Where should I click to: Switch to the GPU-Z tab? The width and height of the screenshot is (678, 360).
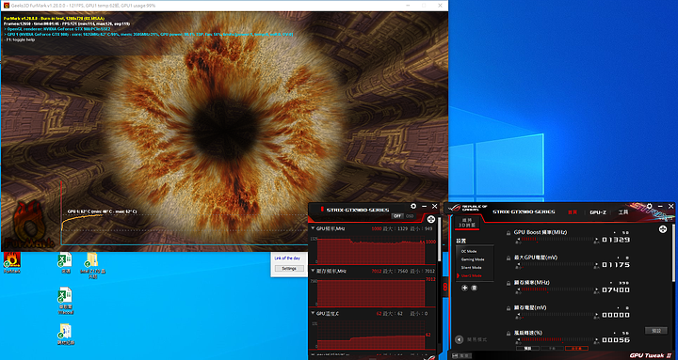pos(598,212)
